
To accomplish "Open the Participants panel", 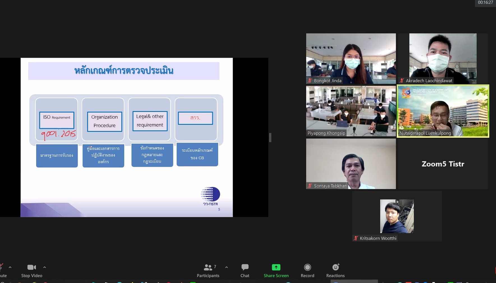I will 208,271.
